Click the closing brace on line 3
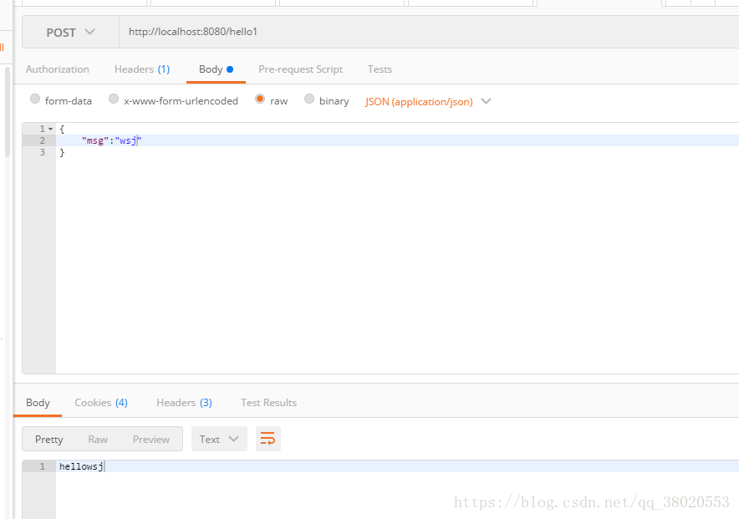The width and height of the screenshot is (739, 519). [x=62, y=153]
